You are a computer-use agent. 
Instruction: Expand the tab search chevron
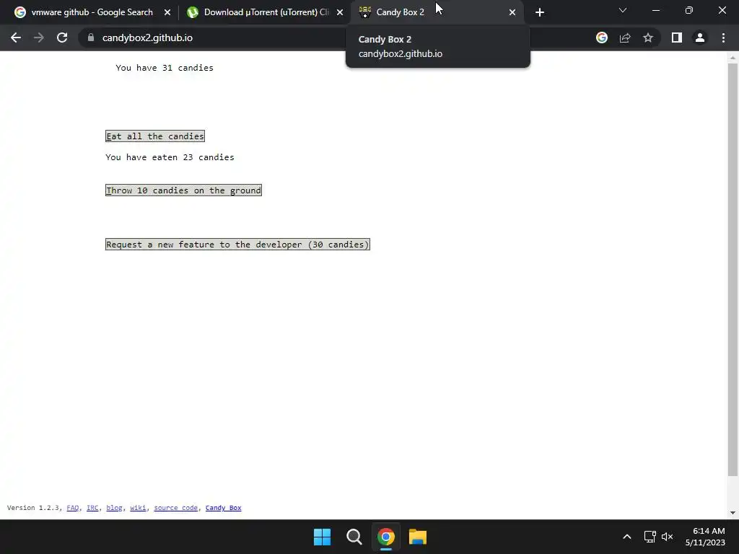[x=623, y=10]
